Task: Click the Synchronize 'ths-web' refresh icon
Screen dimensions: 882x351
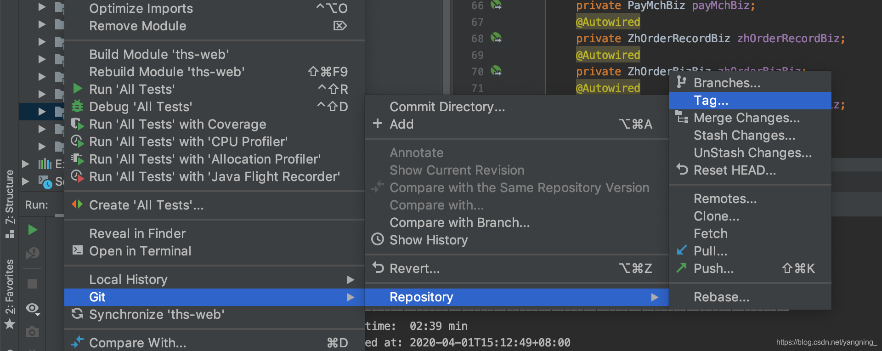Action: [77, 314]
